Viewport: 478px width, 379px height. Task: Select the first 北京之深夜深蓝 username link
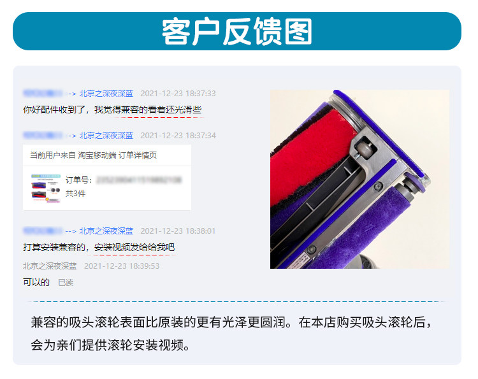click(x=106, y=93)
